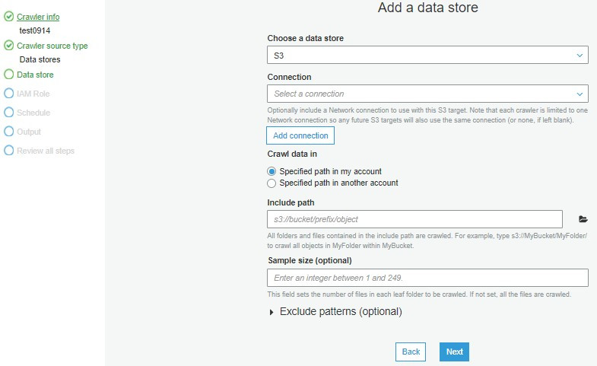Open the Choose a data store dropdown

[427, 56]
